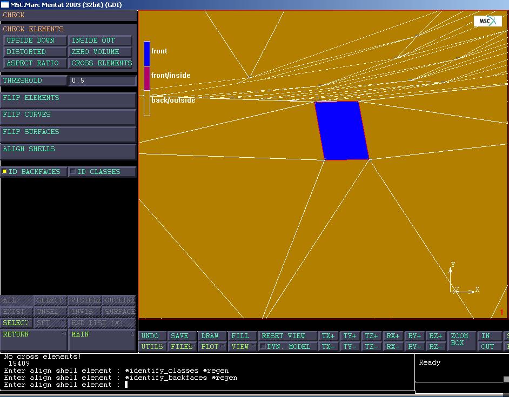
Task: Open the VIEW submenu
Action: (x=243, y=347)
